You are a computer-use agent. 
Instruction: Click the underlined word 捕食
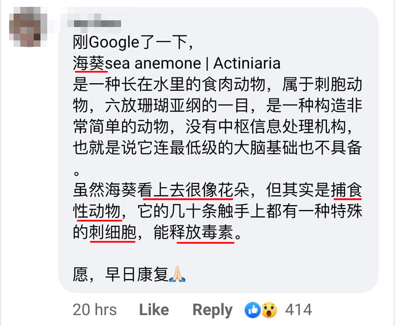pyautogui.click(x=347, y=190)
